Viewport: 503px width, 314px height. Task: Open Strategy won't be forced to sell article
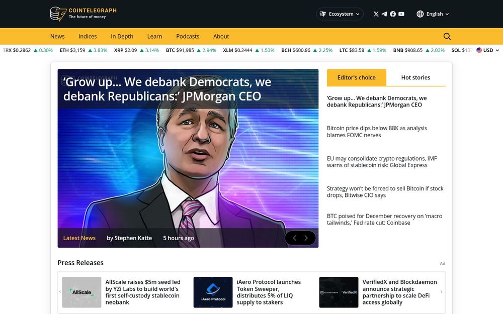(x=385, y=191)
